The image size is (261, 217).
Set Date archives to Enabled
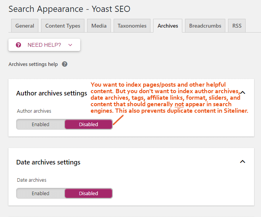(40, 193)
